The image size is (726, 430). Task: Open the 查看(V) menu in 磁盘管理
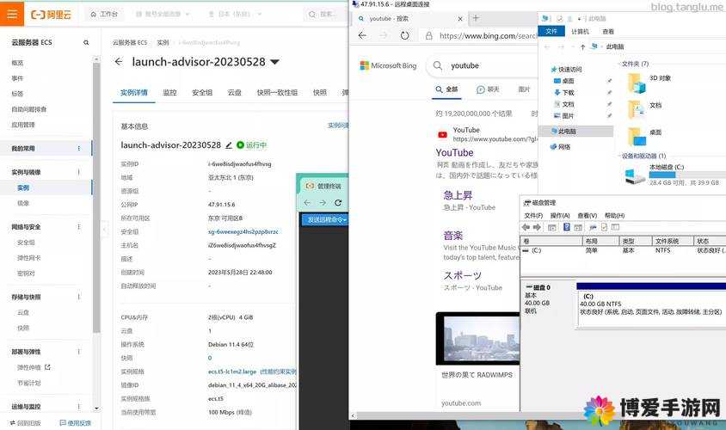point(587,216)
